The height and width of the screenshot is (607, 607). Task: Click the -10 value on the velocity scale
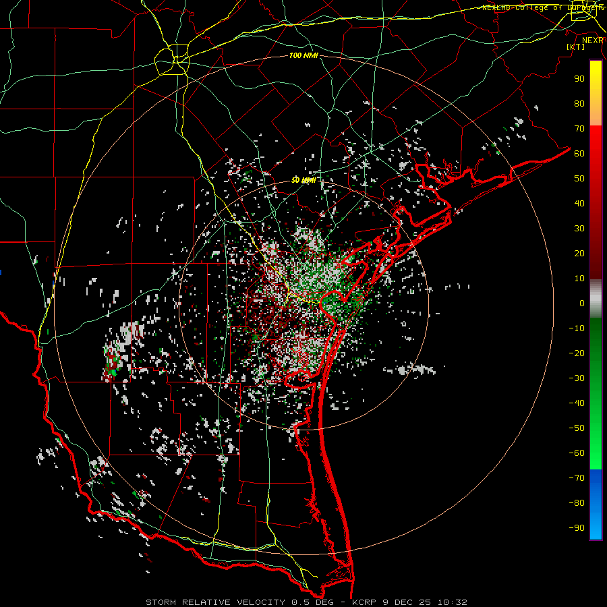point(577,328)
